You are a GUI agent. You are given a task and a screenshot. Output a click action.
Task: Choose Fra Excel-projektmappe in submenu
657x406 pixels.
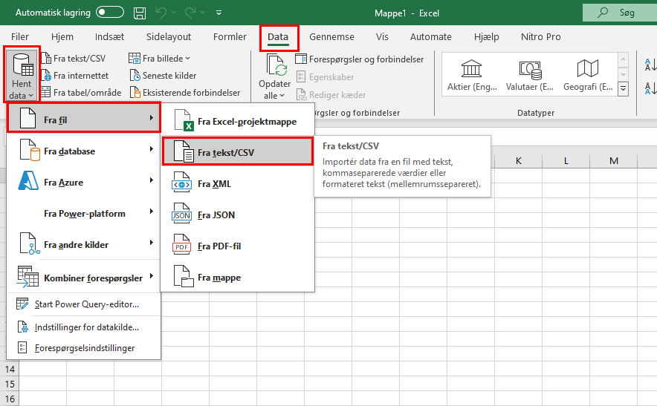tap(238, 122)
